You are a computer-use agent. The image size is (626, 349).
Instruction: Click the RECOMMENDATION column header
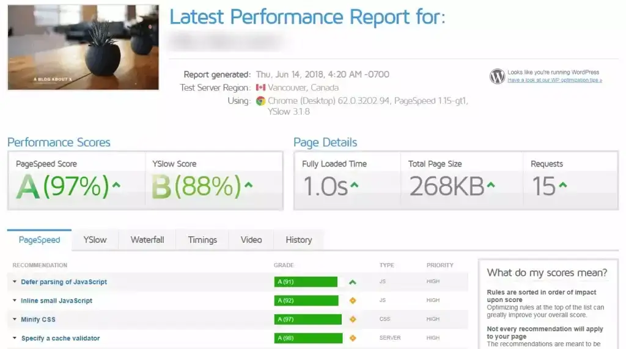[40, 265]
